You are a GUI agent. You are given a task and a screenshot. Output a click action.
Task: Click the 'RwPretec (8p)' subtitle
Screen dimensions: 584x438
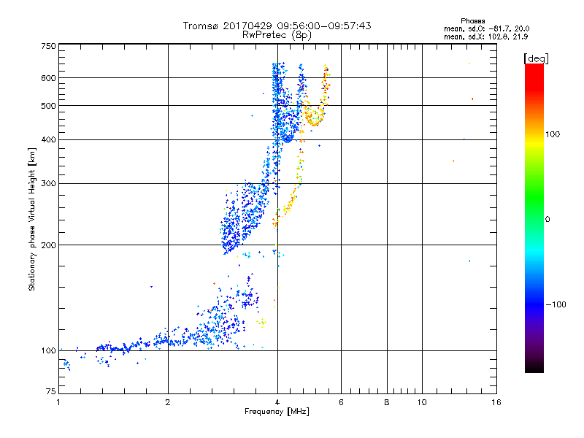click(277, 35)
